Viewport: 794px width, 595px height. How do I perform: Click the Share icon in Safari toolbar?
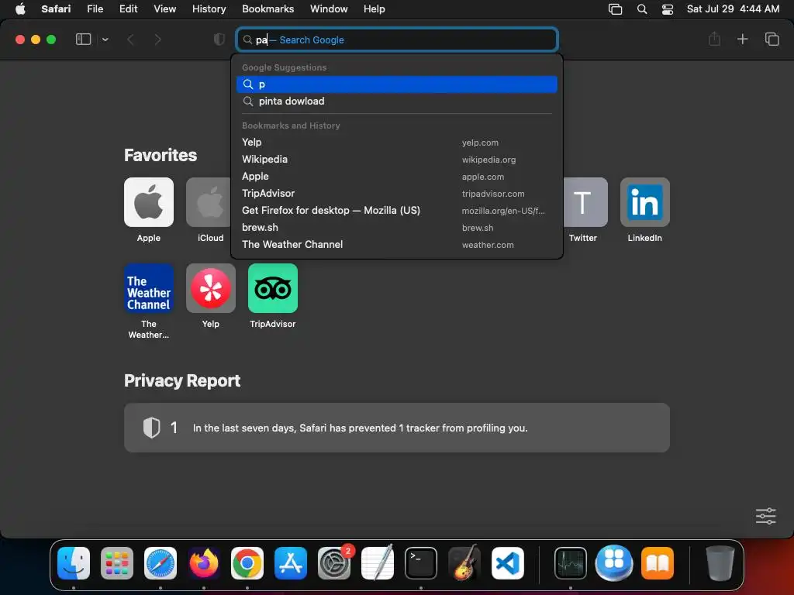click(714, 39)
